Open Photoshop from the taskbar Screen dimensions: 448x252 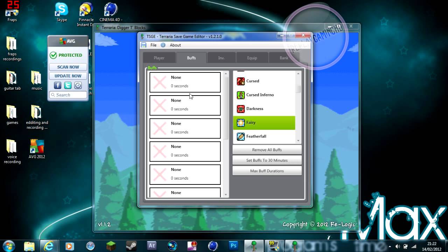pos(233,246)
